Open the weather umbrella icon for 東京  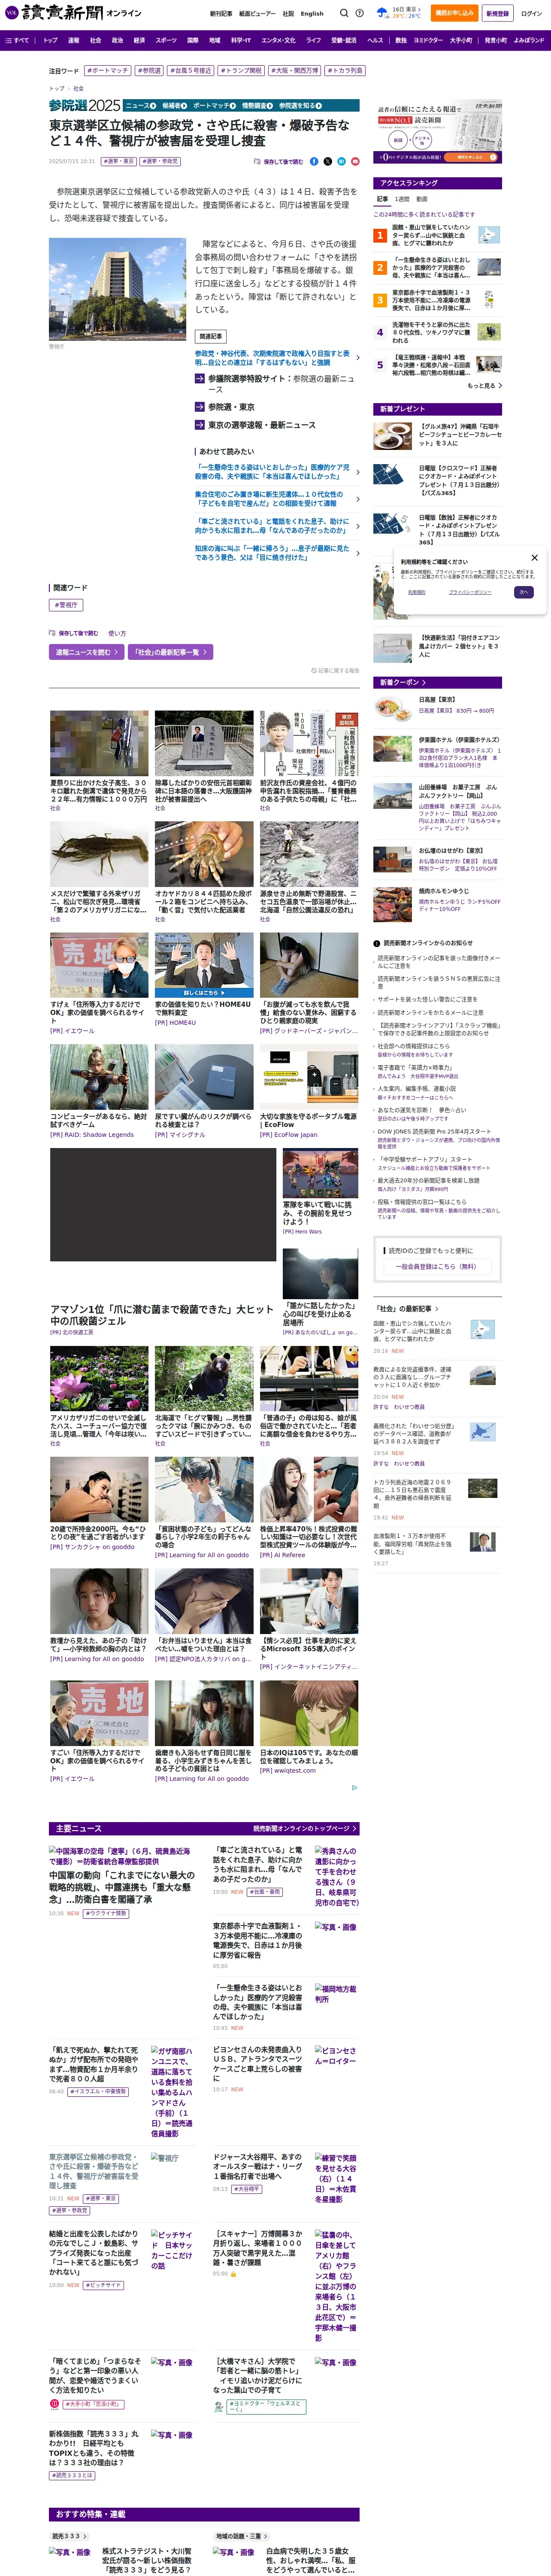pos(383,13)
